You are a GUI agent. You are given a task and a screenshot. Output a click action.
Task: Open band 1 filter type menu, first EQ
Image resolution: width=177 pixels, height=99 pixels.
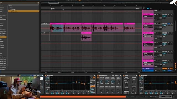tap(52, 92)
